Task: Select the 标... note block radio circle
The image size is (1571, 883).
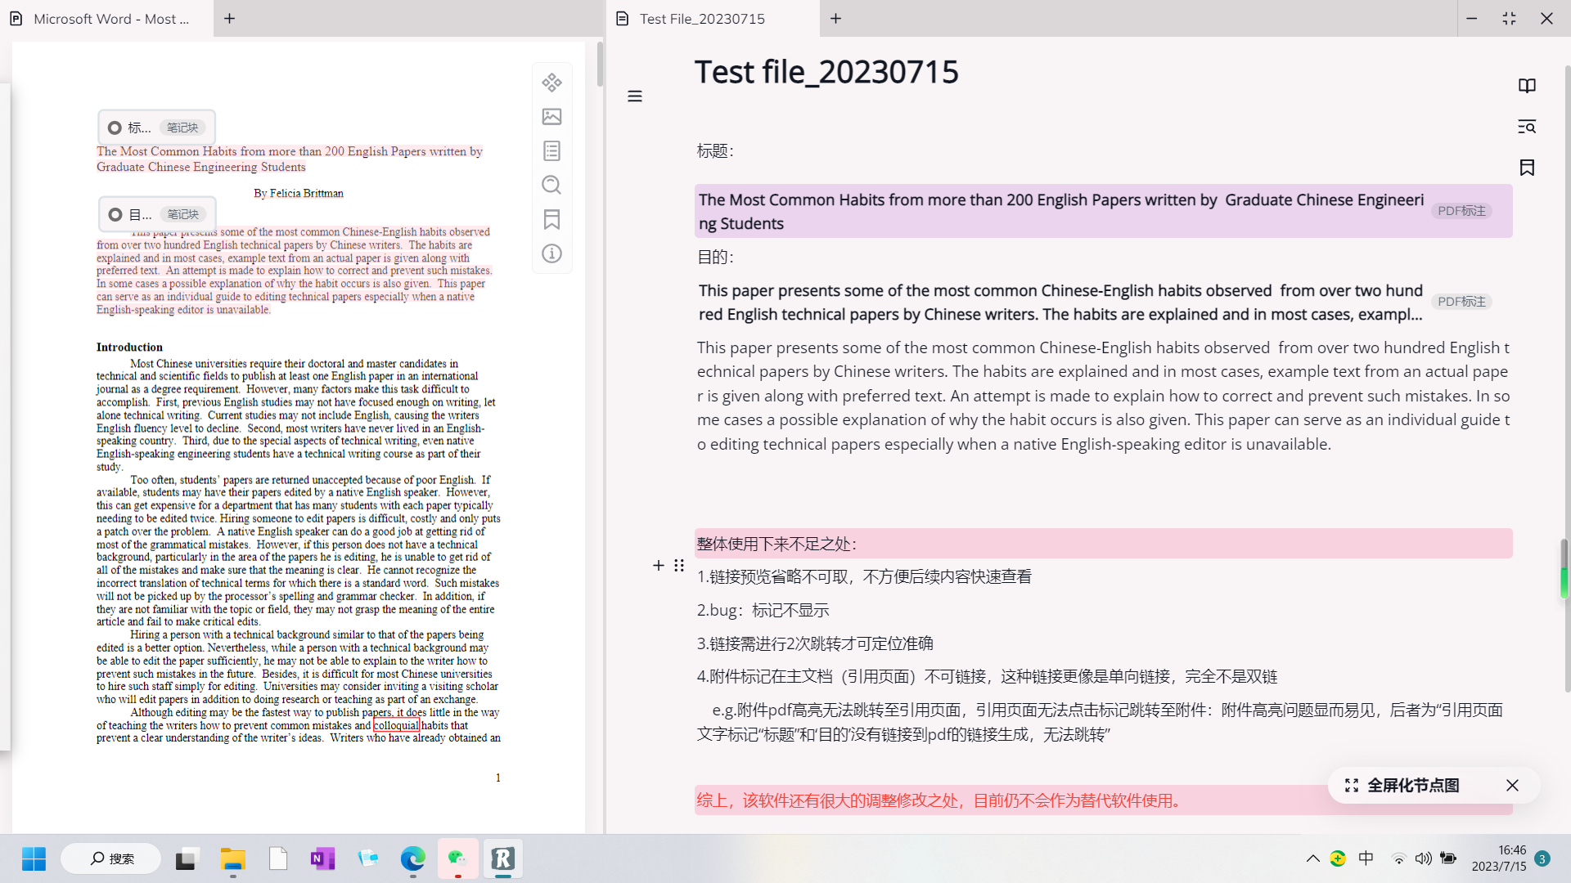Action: 115,128
